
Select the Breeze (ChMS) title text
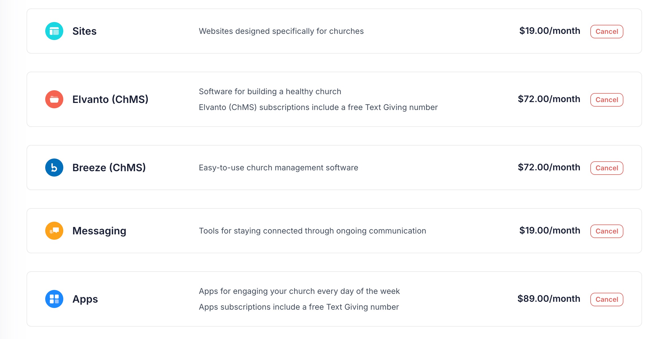coord(109,168)
